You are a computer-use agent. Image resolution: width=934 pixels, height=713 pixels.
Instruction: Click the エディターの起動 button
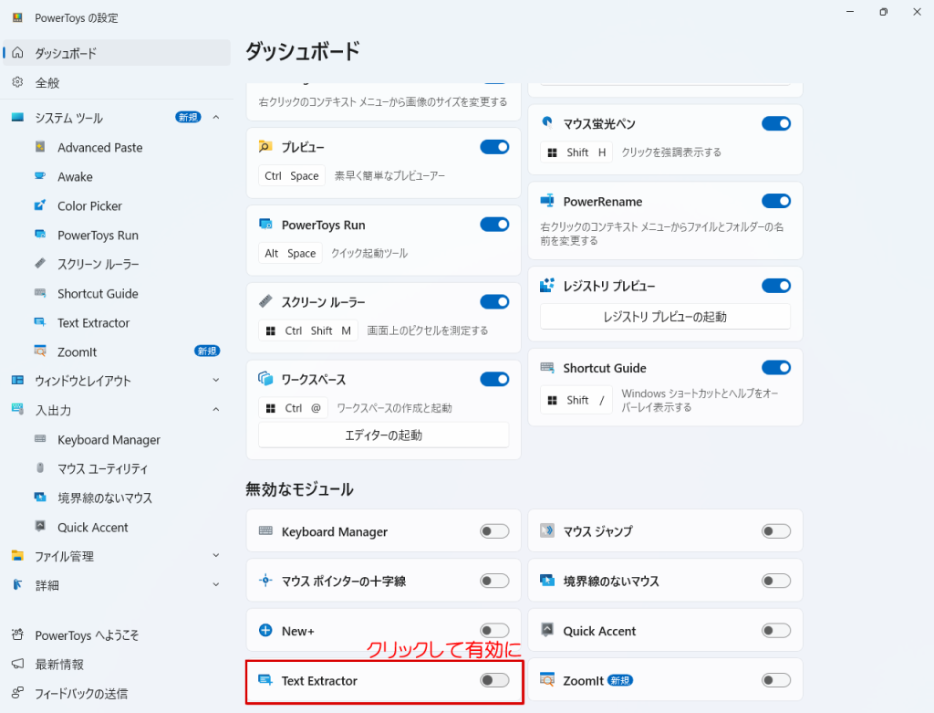[x=383, y=435]
